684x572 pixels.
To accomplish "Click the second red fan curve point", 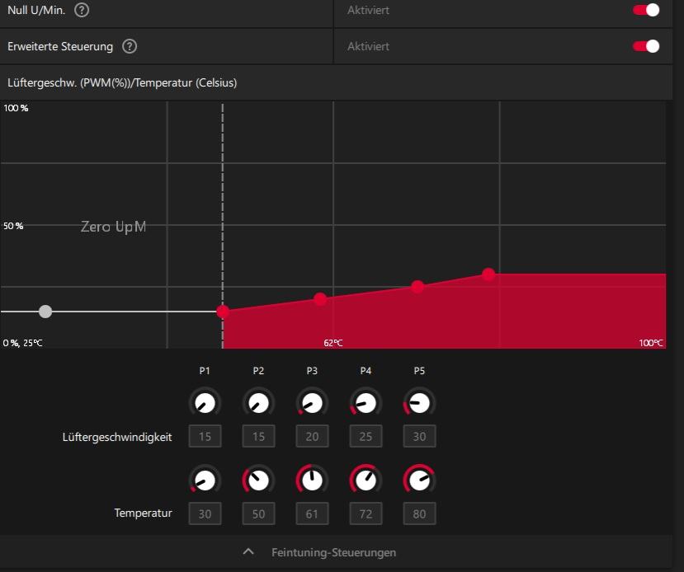I will click(x=320, y=299).
